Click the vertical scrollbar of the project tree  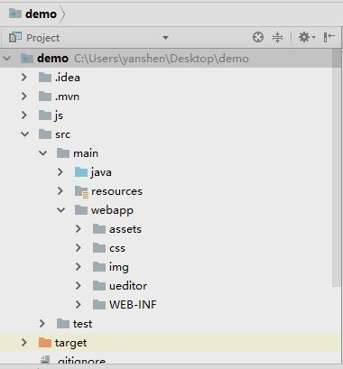(x=337, y=169)
